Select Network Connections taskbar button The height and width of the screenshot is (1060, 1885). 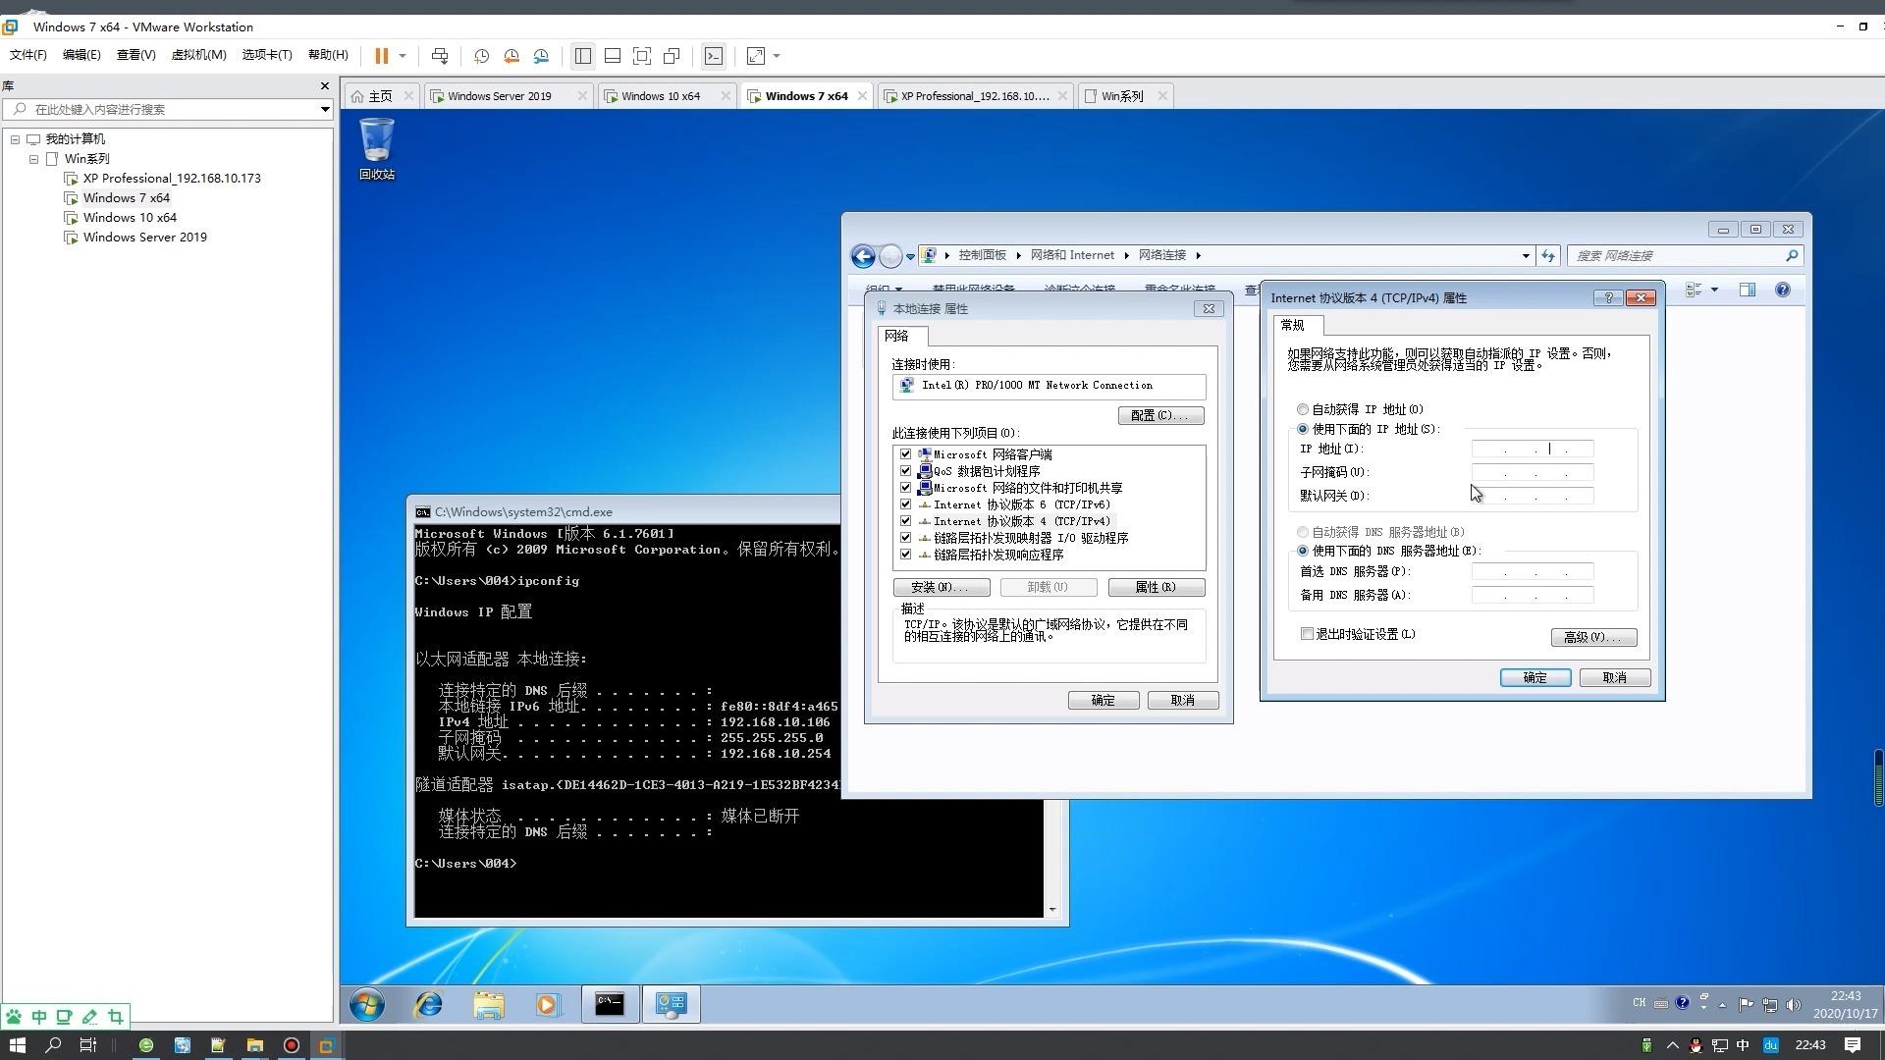click(x=672, y=1004)
